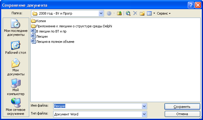Click the Имя файла input field
Screen dimensions: 203x120
[x=98, y=106]
